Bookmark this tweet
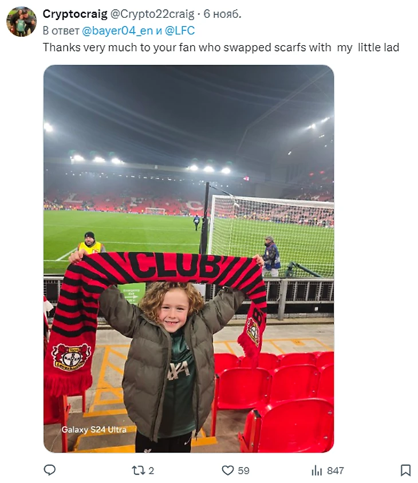 (x=405, y=470)
